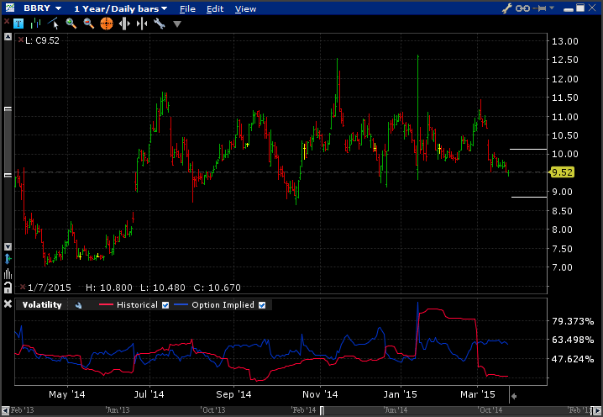Open the chart bar type icon
The height and width of the screenshot is (417, 603).
click(x=36, y=24)
